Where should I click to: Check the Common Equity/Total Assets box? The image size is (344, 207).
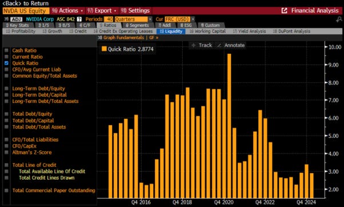coord(7,76)
